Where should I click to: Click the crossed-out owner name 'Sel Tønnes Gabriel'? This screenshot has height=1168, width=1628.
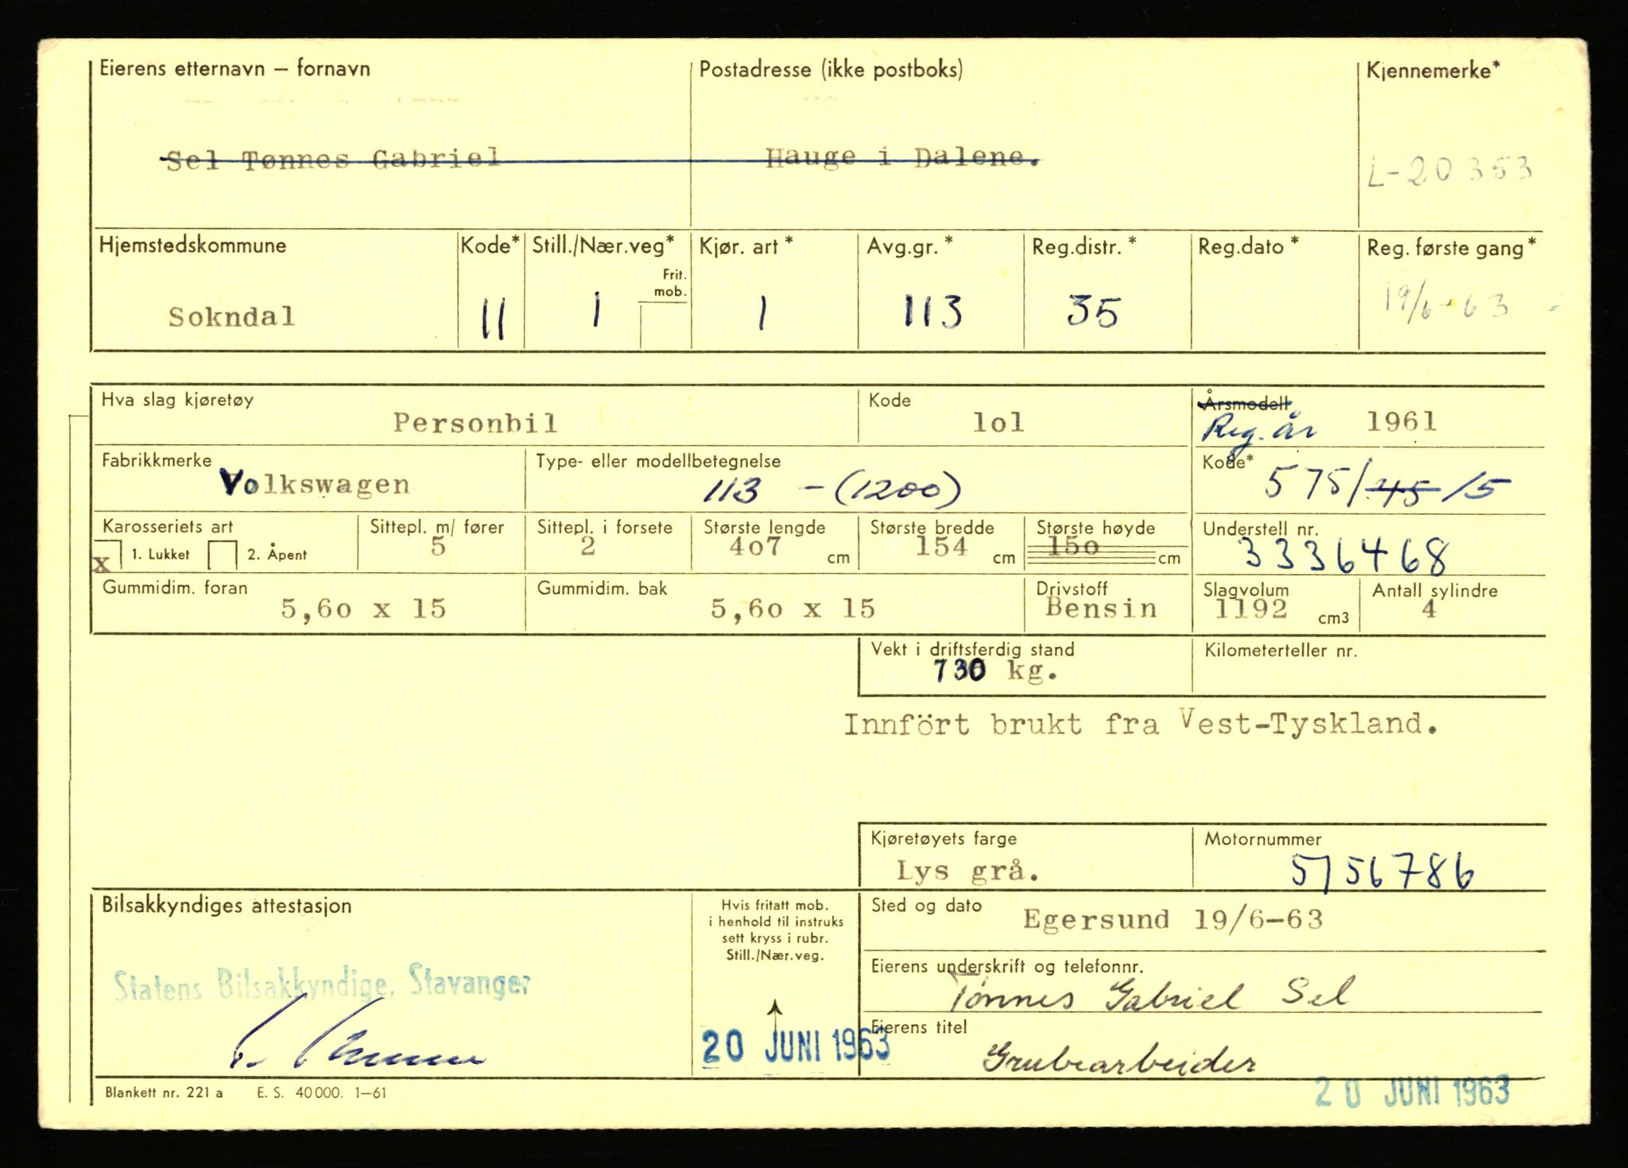click(333, 160)
